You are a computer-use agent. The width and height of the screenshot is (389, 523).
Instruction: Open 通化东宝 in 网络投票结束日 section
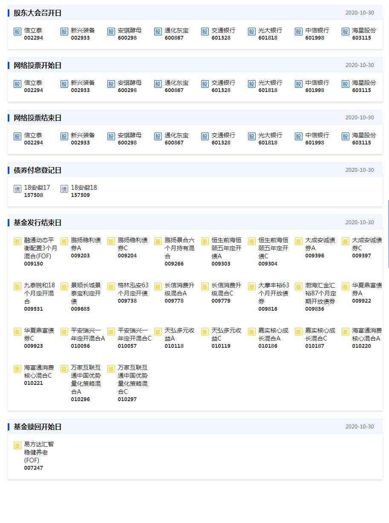coord(176,136)
